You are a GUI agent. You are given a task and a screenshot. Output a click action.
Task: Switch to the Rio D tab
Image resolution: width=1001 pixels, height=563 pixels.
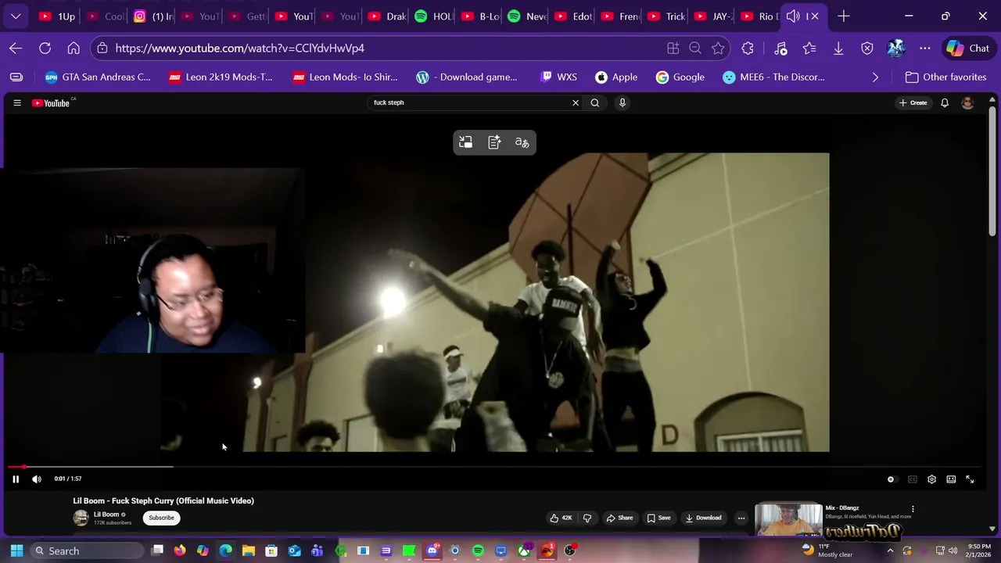coord(758,16)
